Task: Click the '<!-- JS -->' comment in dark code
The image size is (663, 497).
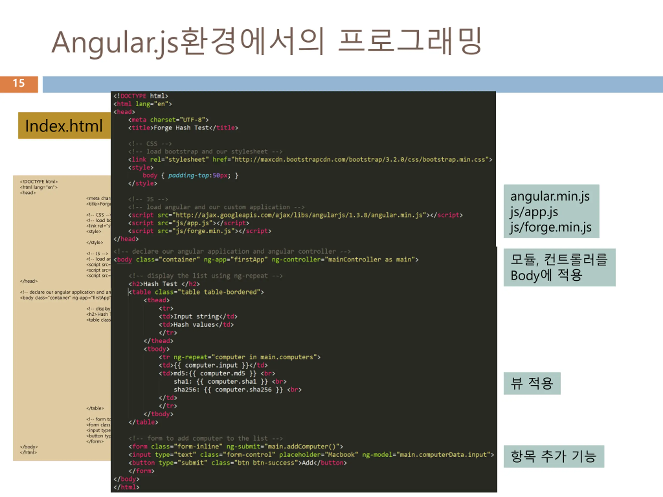Action: (148, 199)
